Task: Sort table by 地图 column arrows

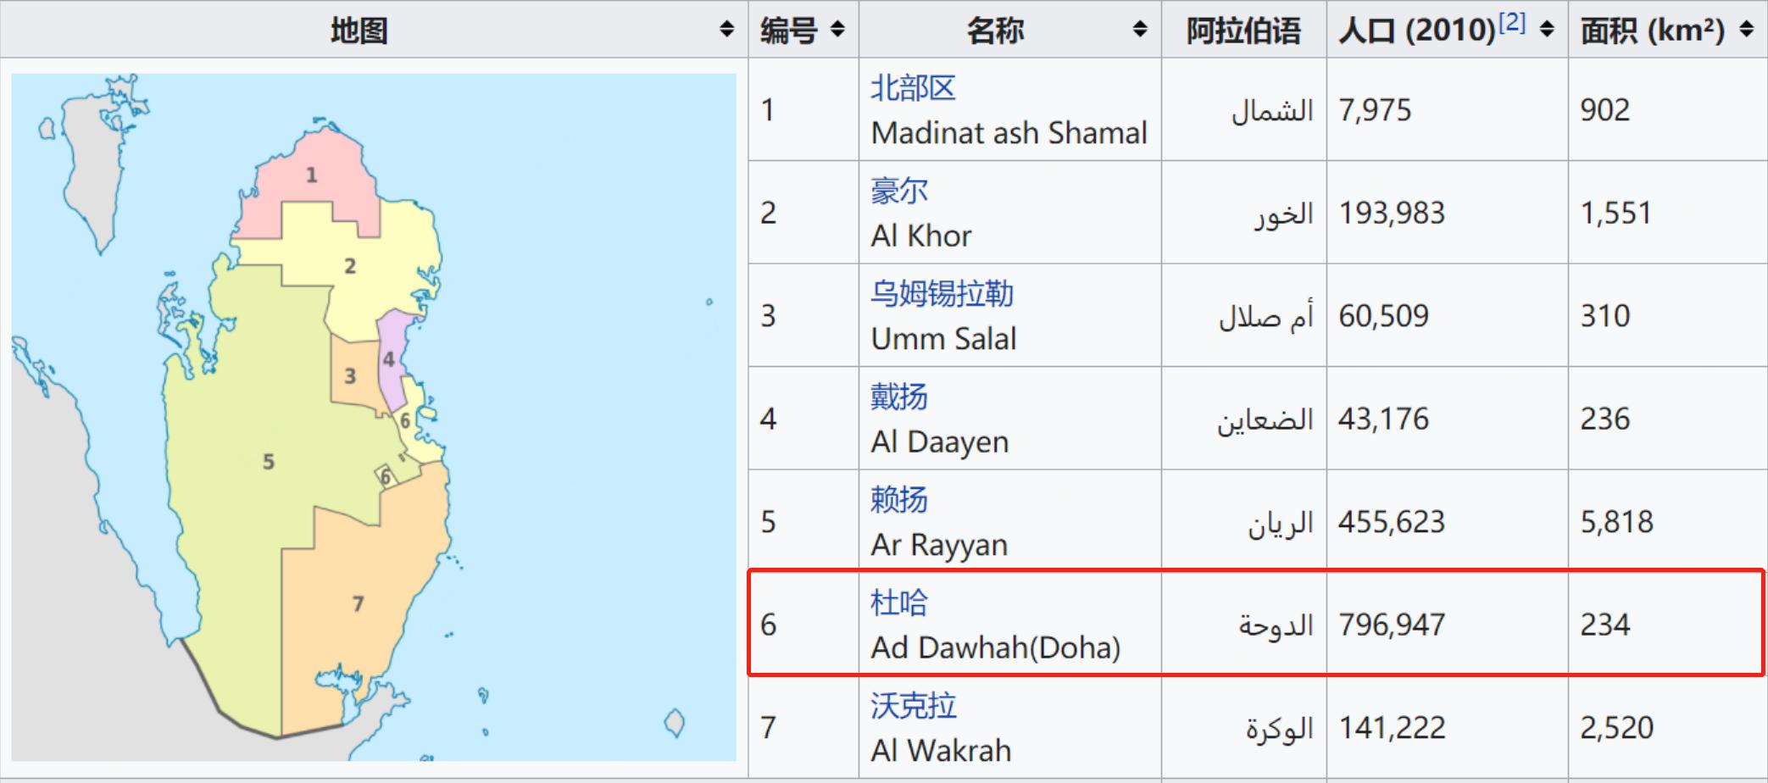Action: [726, 30]
